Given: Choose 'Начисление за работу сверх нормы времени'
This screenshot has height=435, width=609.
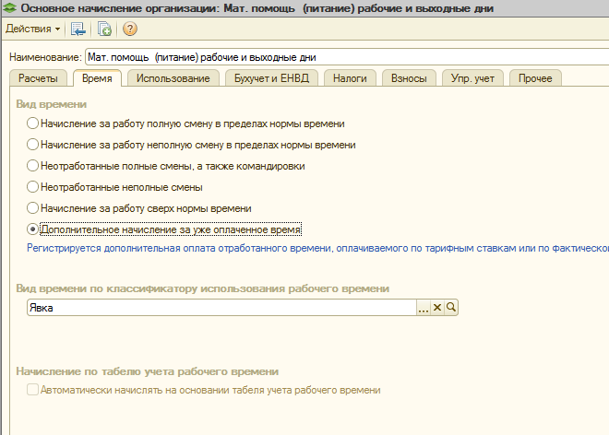Looking at the screenshot, I should pos(33,208).
